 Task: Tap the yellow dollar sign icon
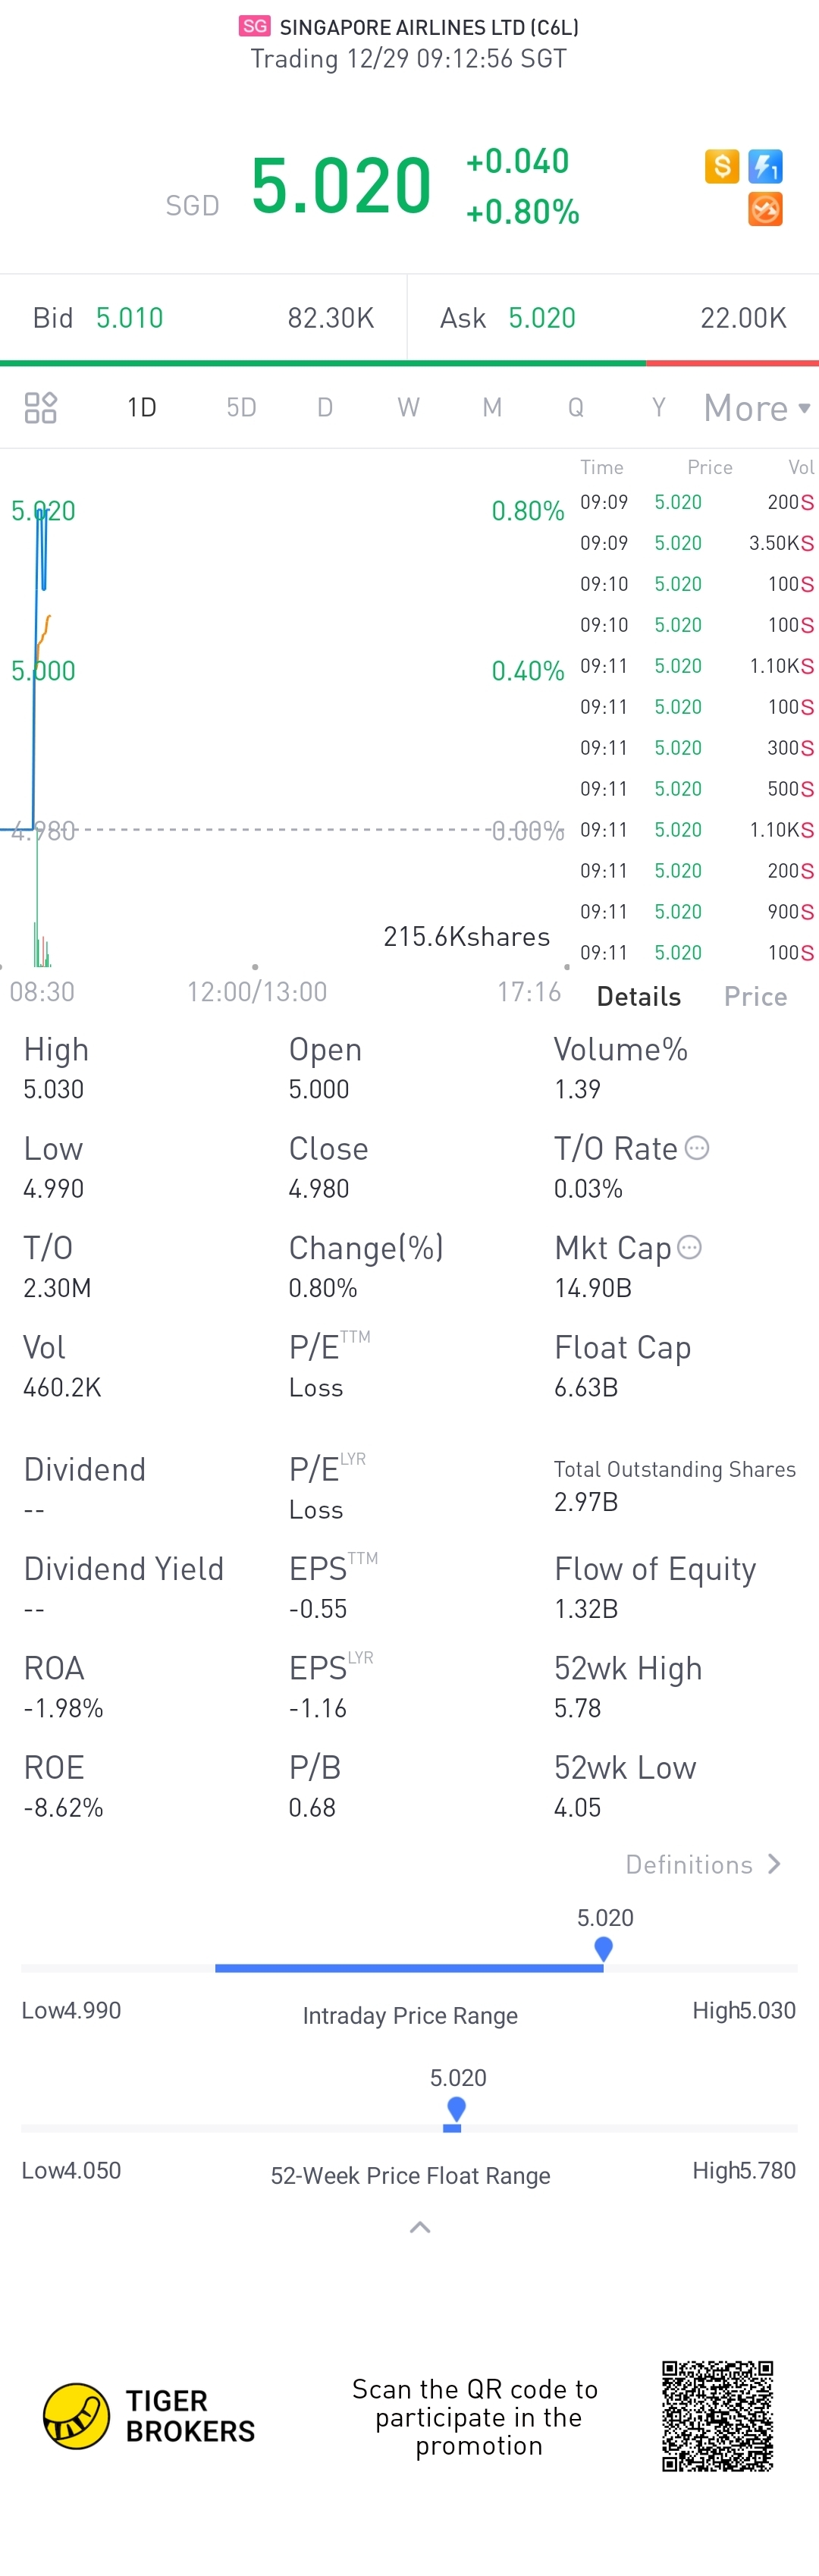tap(721, 166)
